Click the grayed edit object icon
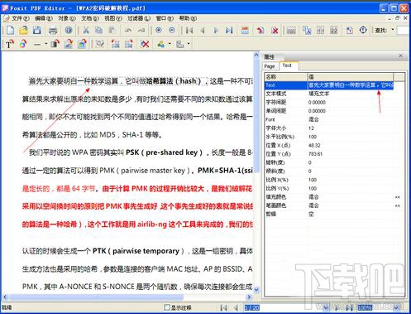 point(99,44)
